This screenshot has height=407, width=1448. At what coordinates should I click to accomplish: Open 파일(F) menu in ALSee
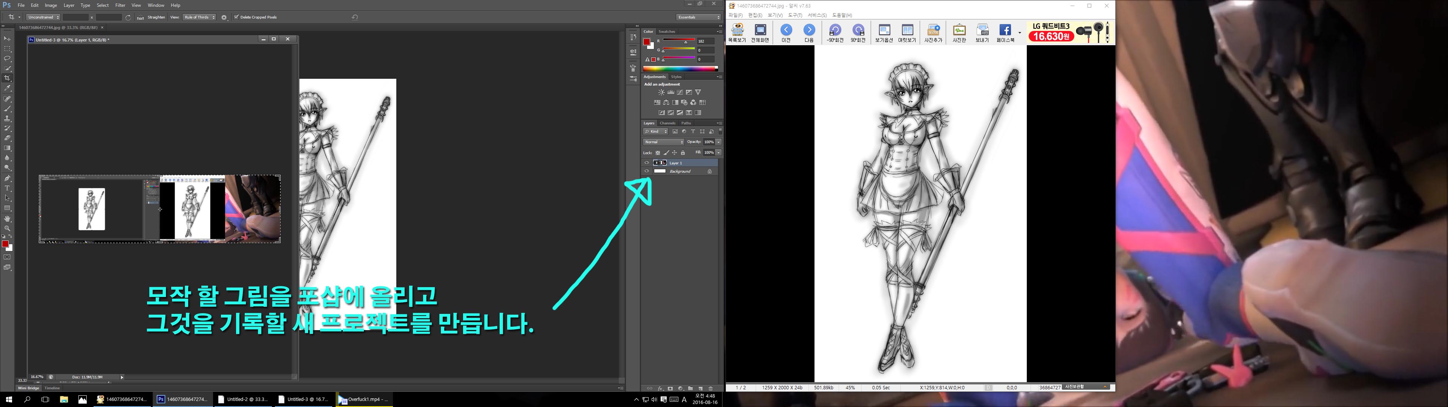coord(735,15)
